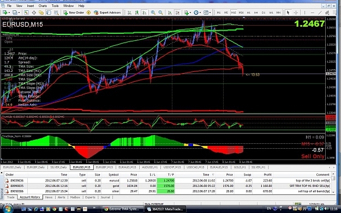Click the New Chart toolbar icon

click(4, 13)
